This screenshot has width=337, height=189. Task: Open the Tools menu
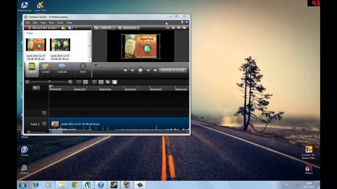tap(60, 23)
